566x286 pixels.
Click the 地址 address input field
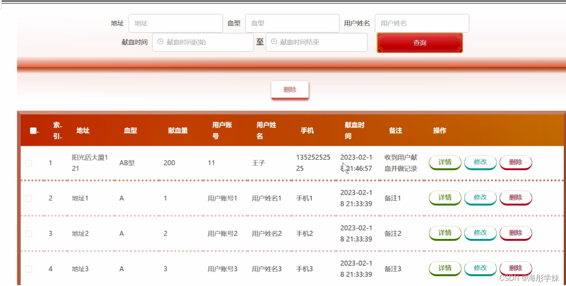[175, 23]
